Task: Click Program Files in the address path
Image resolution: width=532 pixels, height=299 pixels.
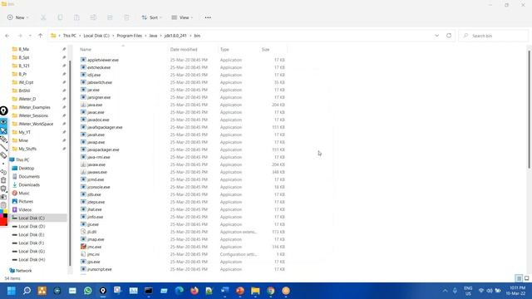Action: (130, 36)
